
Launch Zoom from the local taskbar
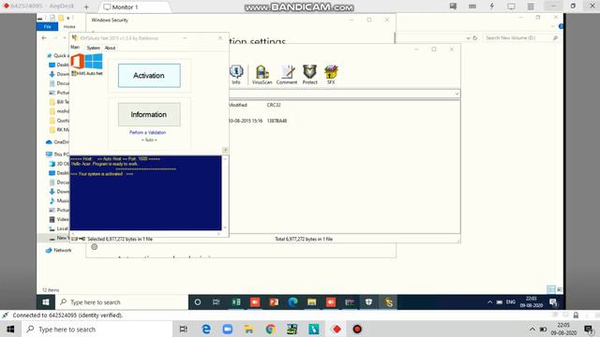pos(227,329)
